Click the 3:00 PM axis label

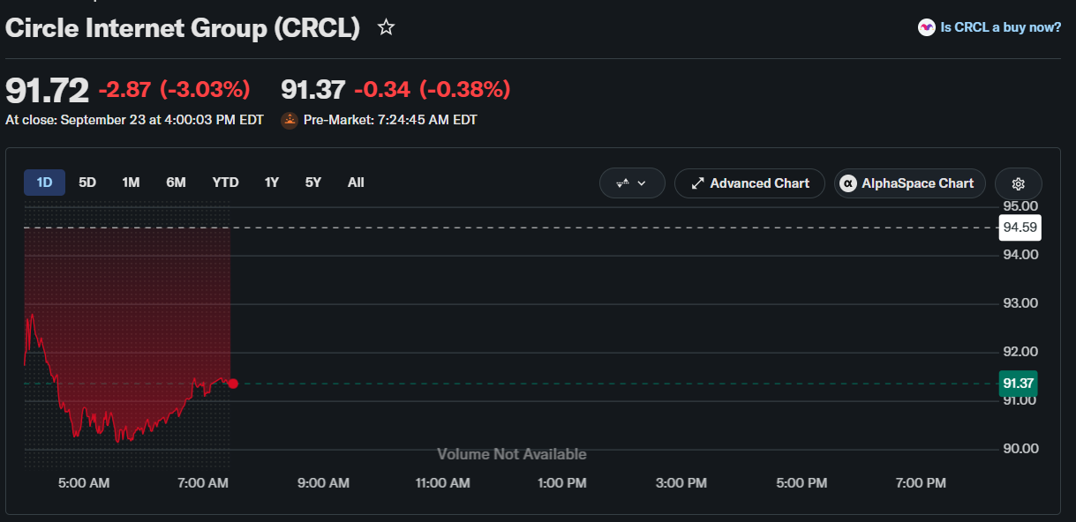[x=682, y=483]
